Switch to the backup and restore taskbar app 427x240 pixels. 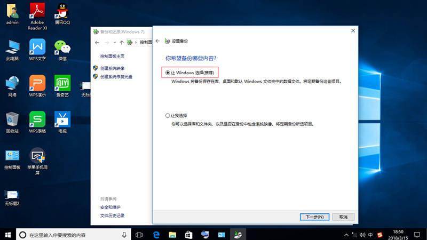[x=238, y=235]
